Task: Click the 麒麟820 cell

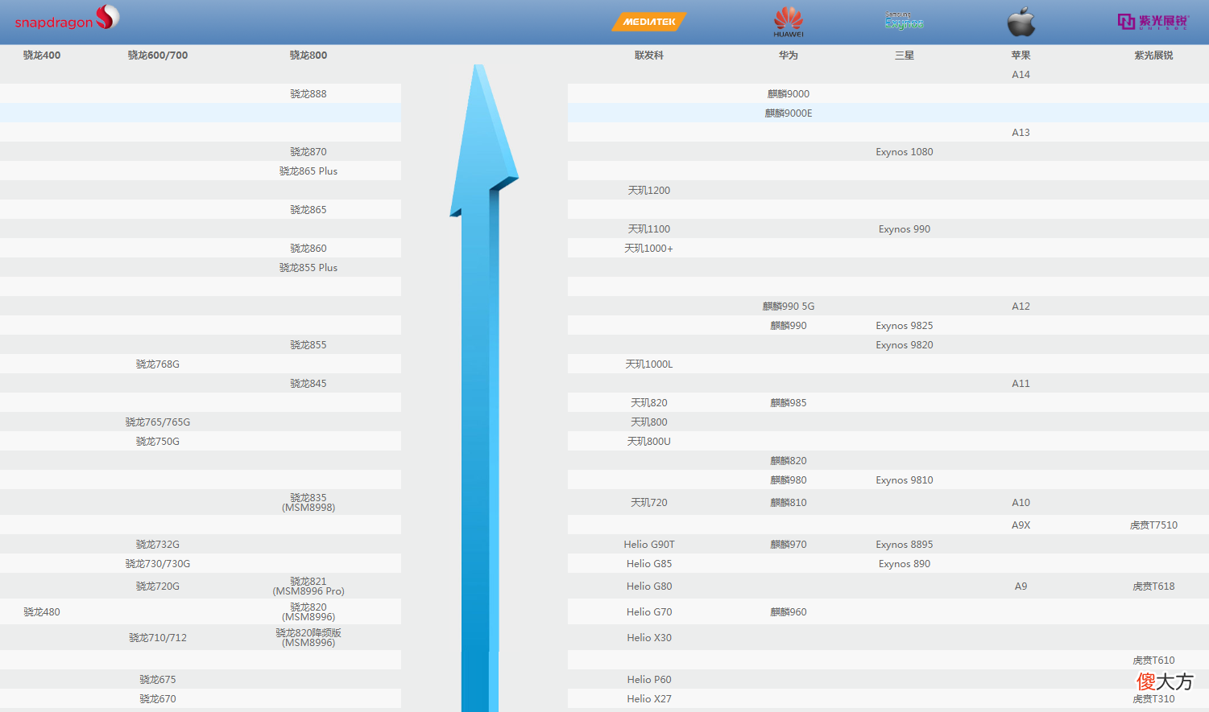Action: click(x=789, y=461)
